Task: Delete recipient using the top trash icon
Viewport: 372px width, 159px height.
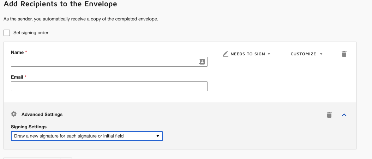Action: pyautogui.click(x=344, y=54)
